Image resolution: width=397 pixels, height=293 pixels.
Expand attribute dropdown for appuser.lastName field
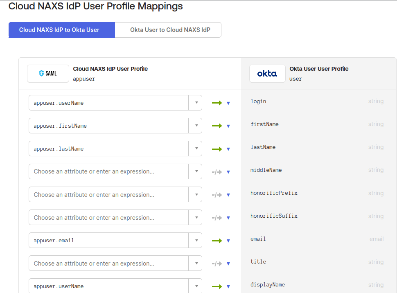(195, 149)
